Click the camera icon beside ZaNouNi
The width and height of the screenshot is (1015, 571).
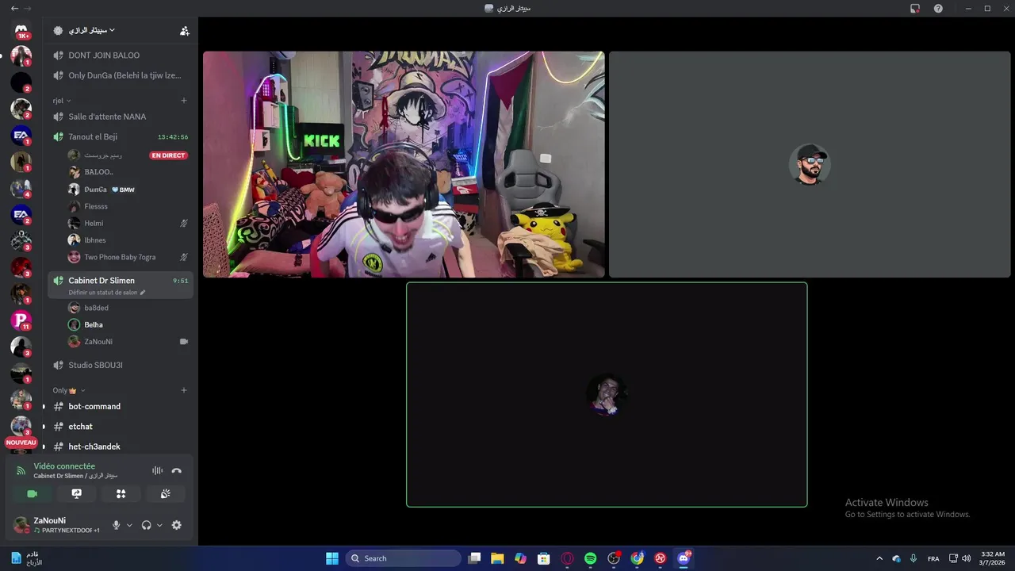pyautogui.click(x=184, y=342)
